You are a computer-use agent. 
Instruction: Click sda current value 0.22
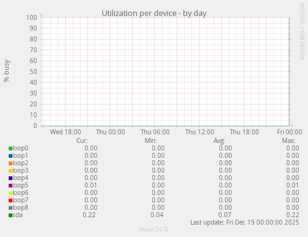click(x=89, y=215)
